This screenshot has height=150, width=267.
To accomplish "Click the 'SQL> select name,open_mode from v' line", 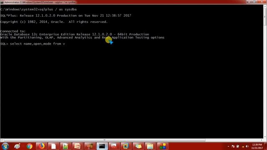I will click(33, 44).
